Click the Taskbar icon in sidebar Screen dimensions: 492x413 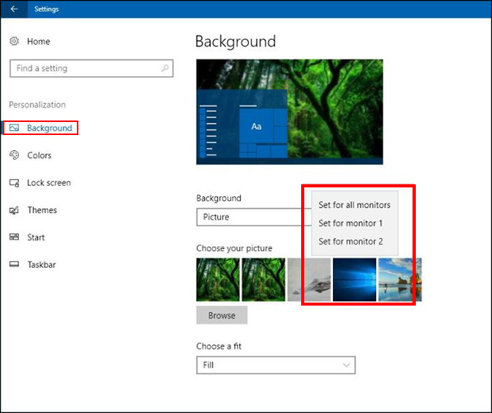14,264
